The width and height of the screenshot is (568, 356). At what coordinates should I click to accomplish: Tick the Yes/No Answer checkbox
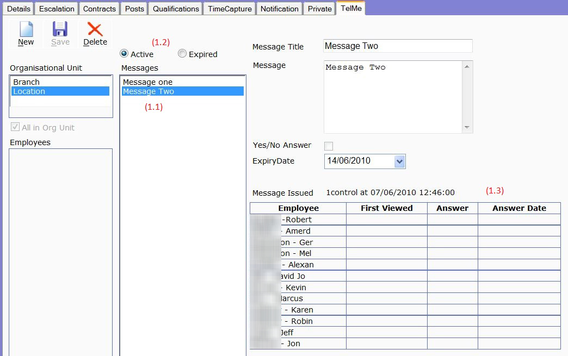click(x=329, y=146)
